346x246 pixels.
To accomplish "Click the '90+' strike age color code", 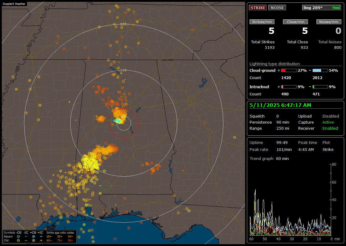I will click(70, 241).
